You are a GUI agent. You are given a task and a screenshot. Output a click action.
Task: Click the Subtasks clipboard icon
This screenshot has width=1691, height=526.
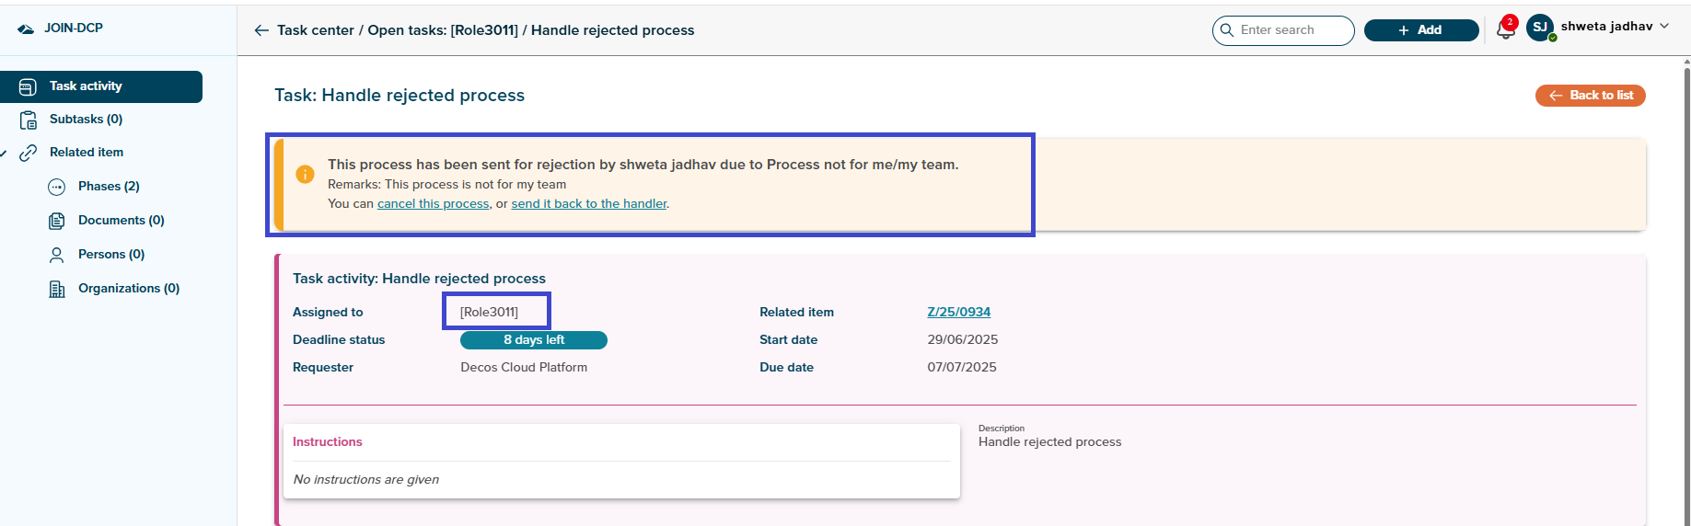29,120
